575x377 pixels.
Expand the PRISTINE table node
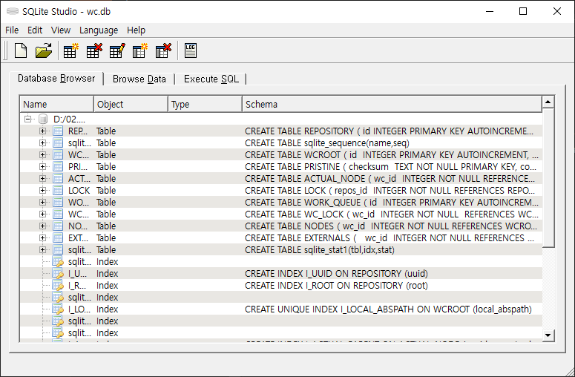42,166
